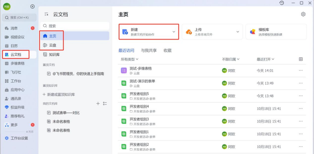Viewport: 314px width, 154px height.
Task: Open the 模板库 template button
Action: [276, 32]
